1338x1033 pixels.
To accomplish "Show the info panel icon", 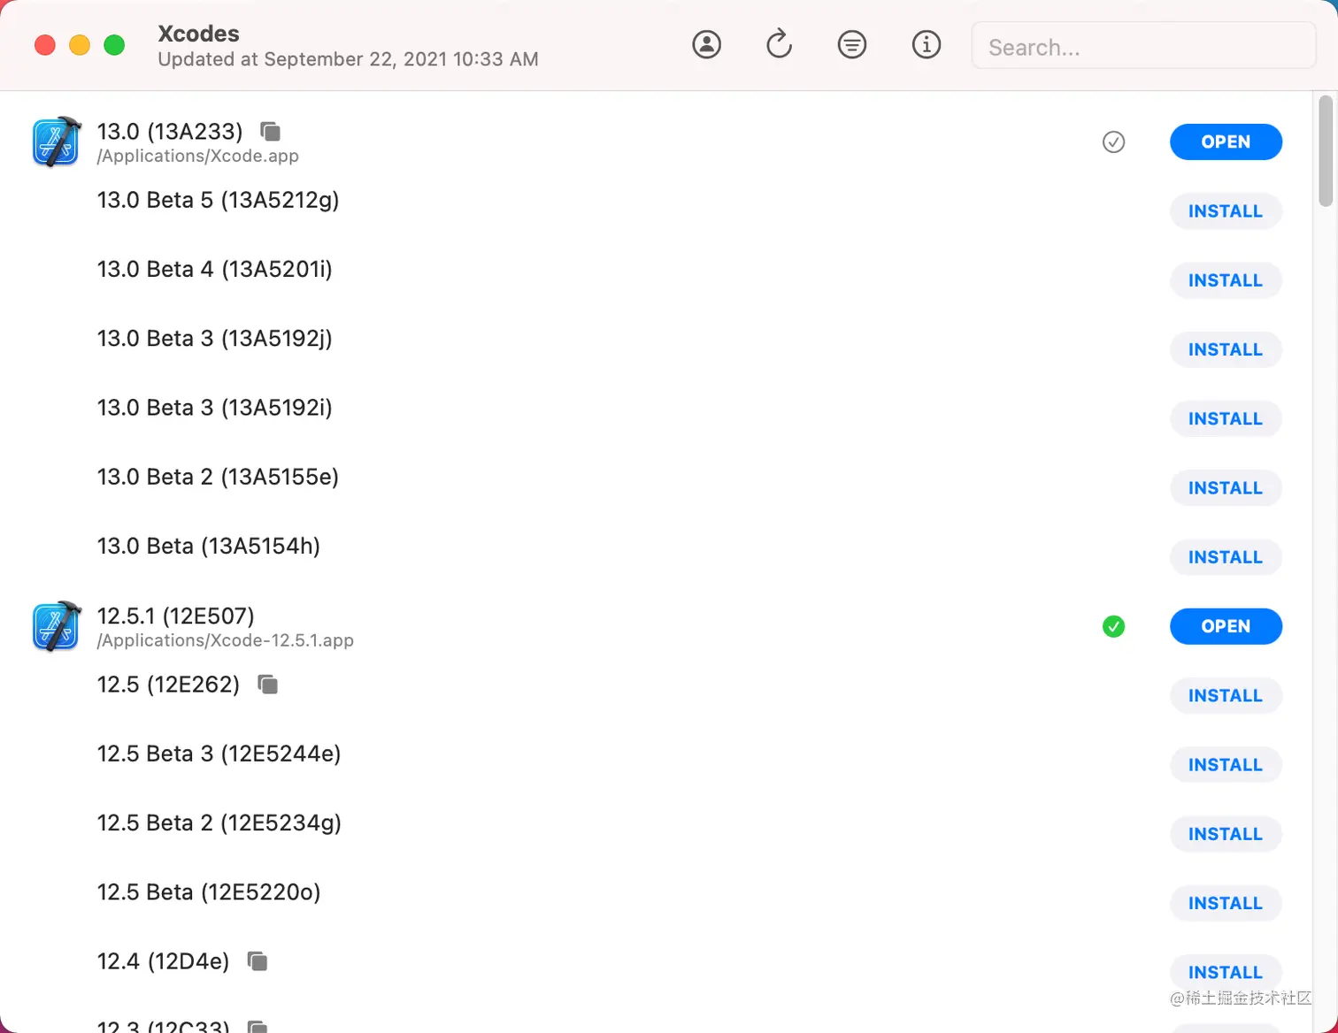I will (927, 44).
